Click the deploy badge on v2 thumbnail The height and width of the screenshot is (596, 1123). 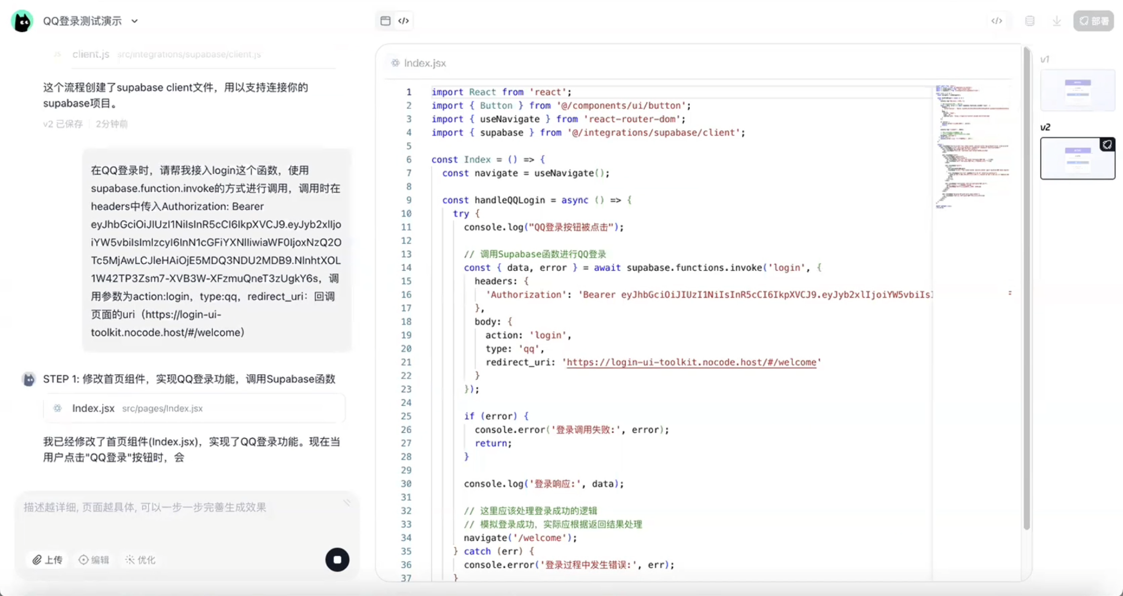click(1107, 145)
